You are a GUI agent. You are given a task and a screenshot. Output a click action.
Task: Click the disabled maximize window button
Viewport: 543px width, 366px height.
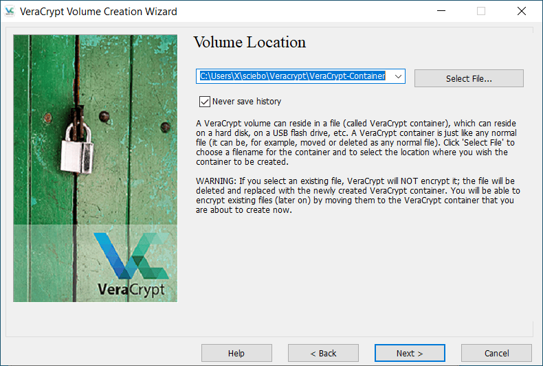[481, 11]
